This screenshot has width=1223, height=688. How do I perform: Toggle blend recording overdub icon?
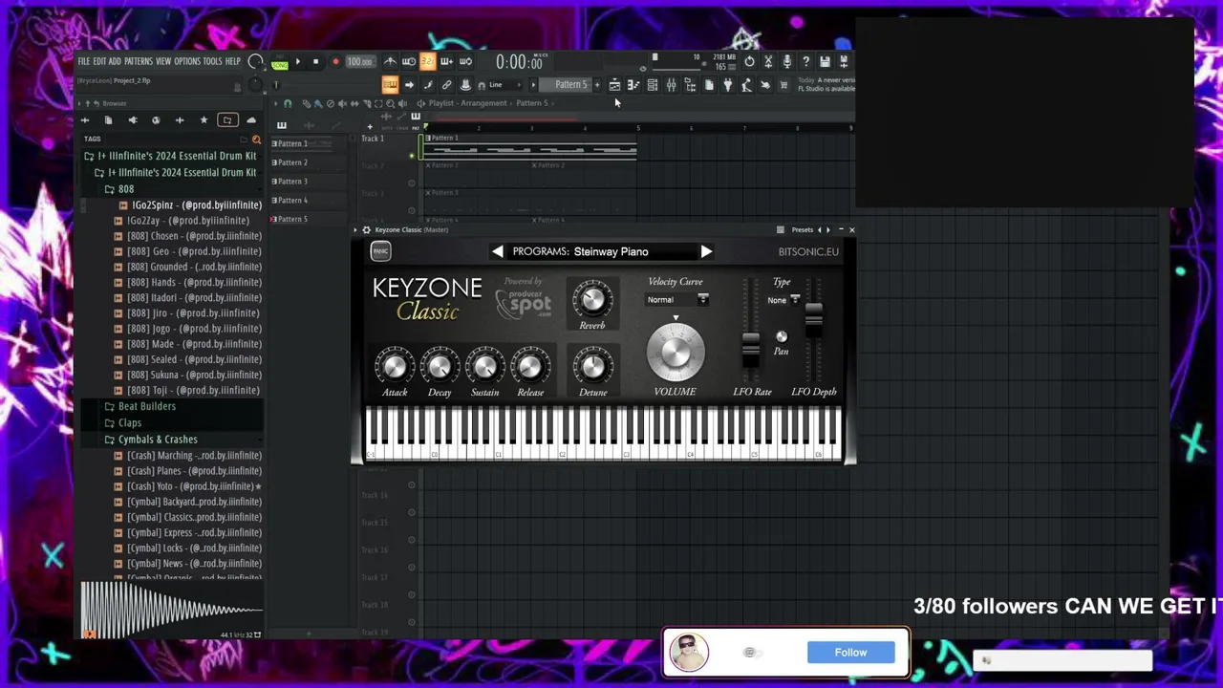[x=446, y=62]
